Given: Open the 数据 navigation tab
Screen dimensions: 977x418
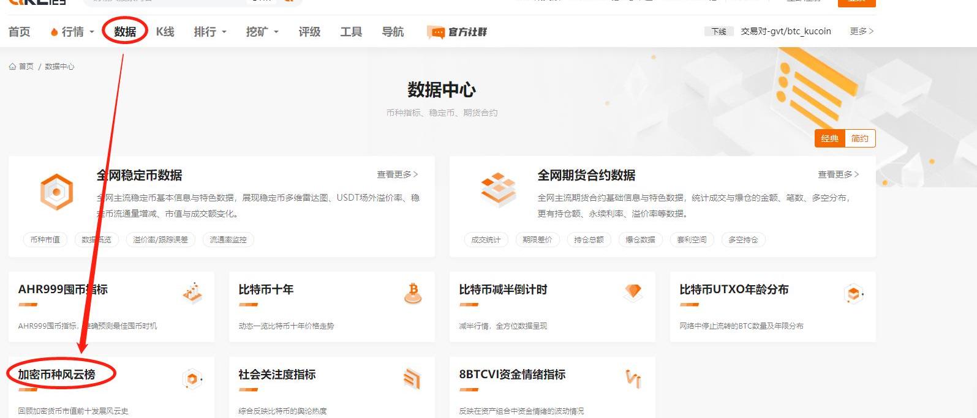Looking at the screenshot, I should (125, 32).
